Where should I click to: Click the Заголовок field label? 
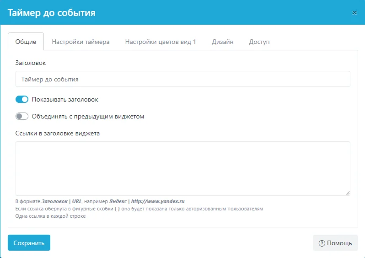pyautogui.click(x=31, y=63)
